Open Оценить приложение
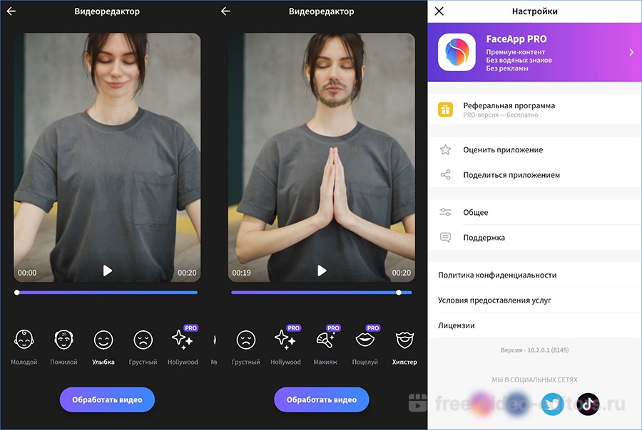Viewport: 642px width, 430px height. point(535,150)
